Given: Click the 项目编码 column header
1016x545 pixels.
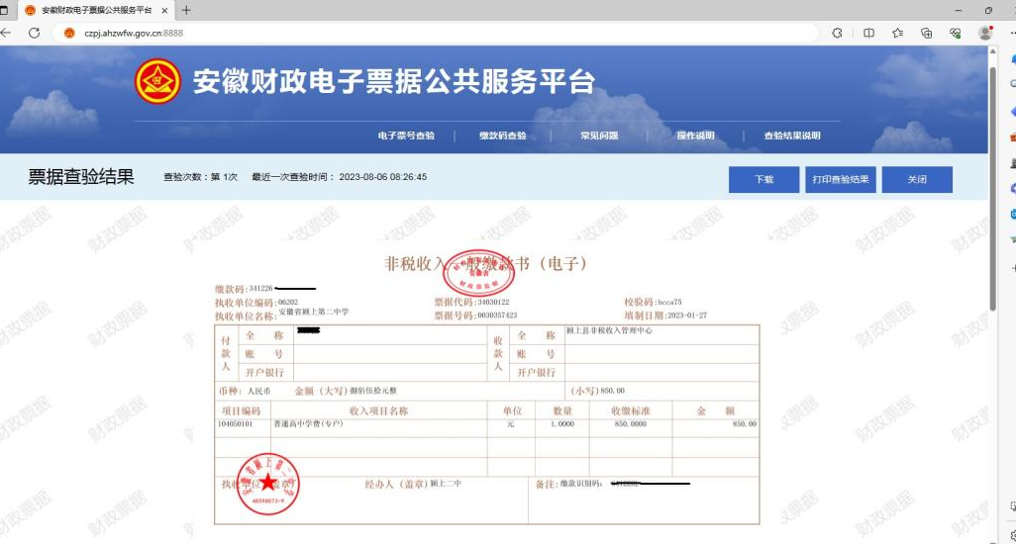Looking at the screenshot, I should click(241, 411).
